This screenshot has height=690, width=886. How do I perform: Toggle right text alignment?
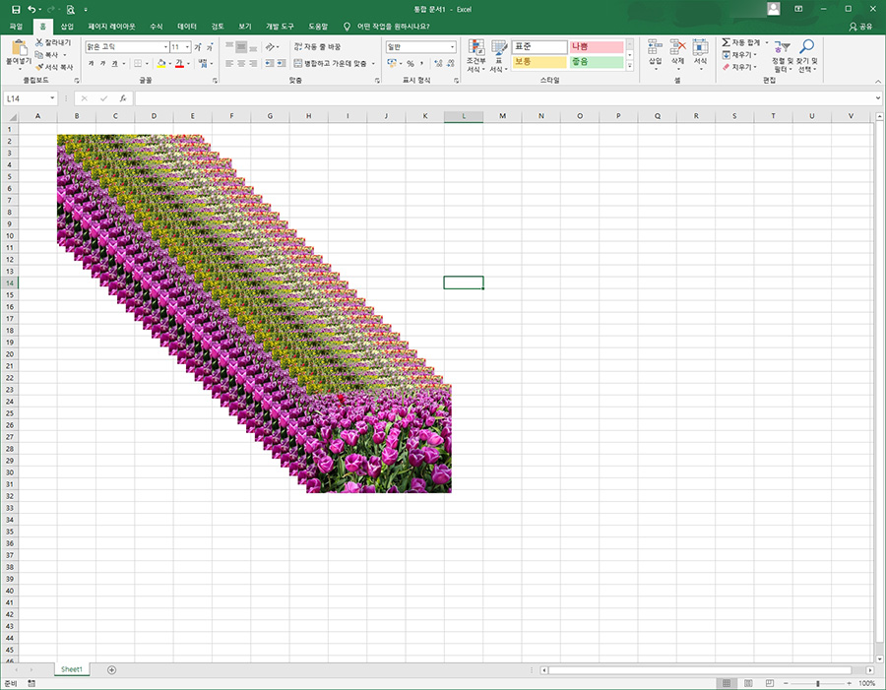(253, 63)
